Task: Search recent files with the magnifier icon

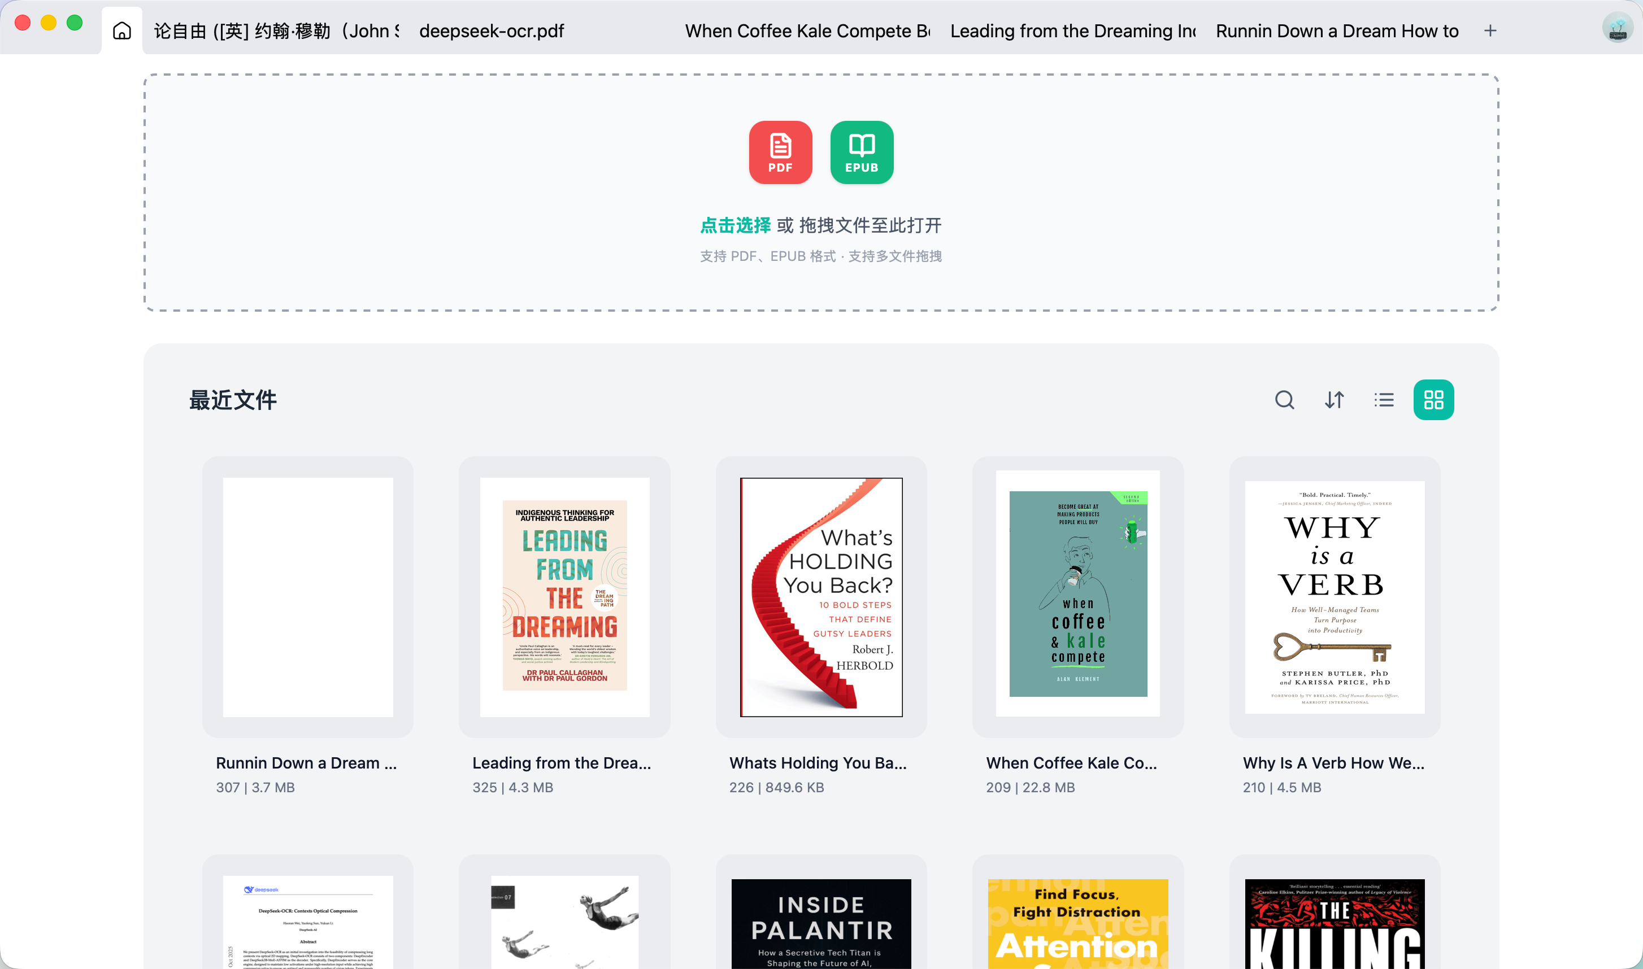Action: tap(1284, 400)
